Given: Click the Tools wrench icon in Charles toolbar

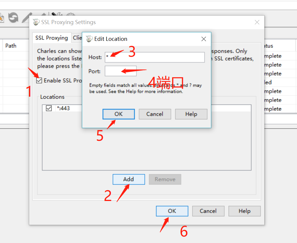Looking at the screenshot, I should click(x=57, y=14).
